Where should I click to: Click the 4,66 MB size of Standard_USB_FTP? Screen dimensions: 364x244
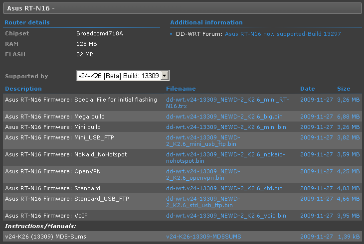(349, 199)
